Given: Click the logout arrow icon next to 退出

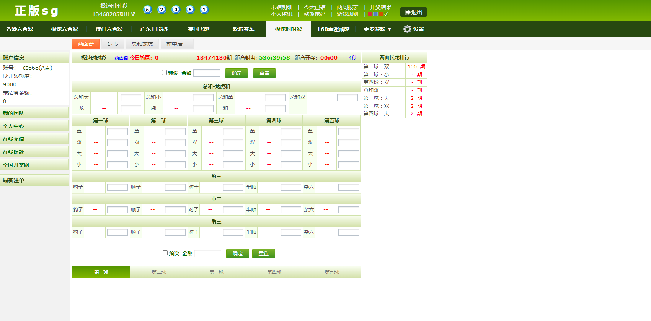Looking at the screenshot, I should (407, 12).
